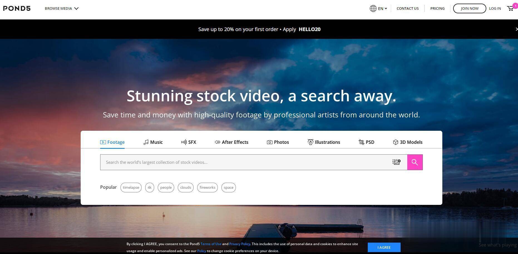Screen dimensions: 518x254
Task: Open the After Effects tab
Action: 231,142
